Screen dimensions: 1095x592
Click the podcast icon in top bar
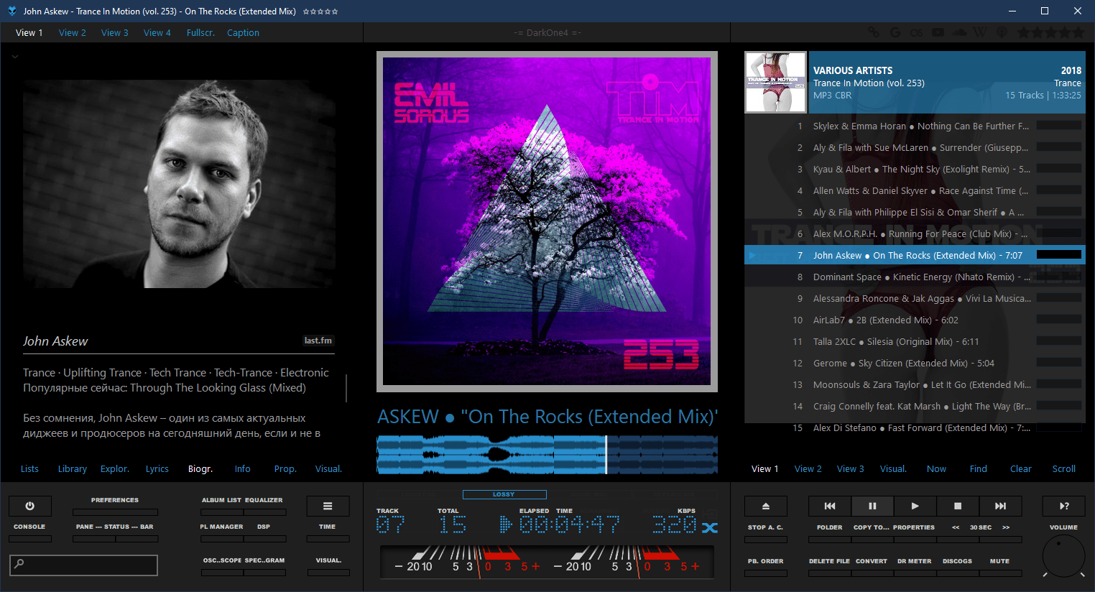point(1002,32)
